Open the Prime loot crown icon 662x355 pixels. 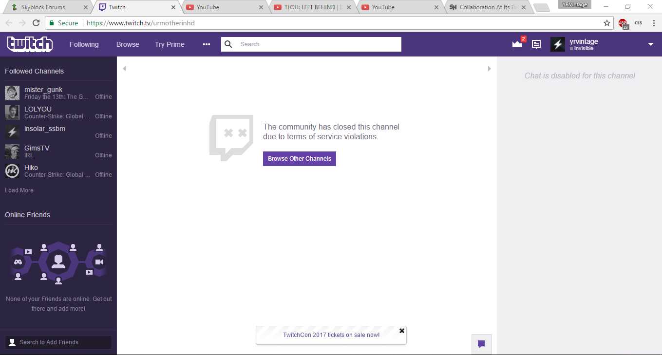click(x=517, y=44)
